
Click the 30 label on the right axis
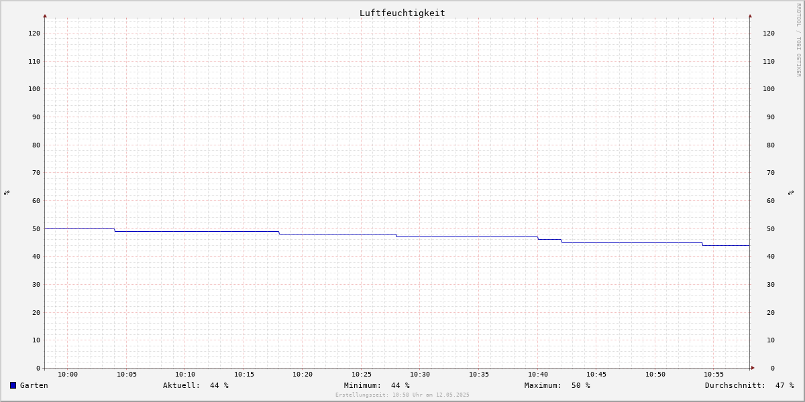[771, 285]
